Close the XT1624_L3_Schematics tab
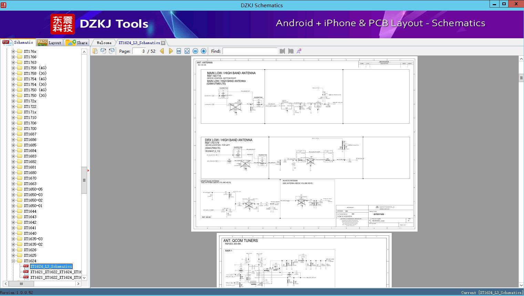 point(163,43)
